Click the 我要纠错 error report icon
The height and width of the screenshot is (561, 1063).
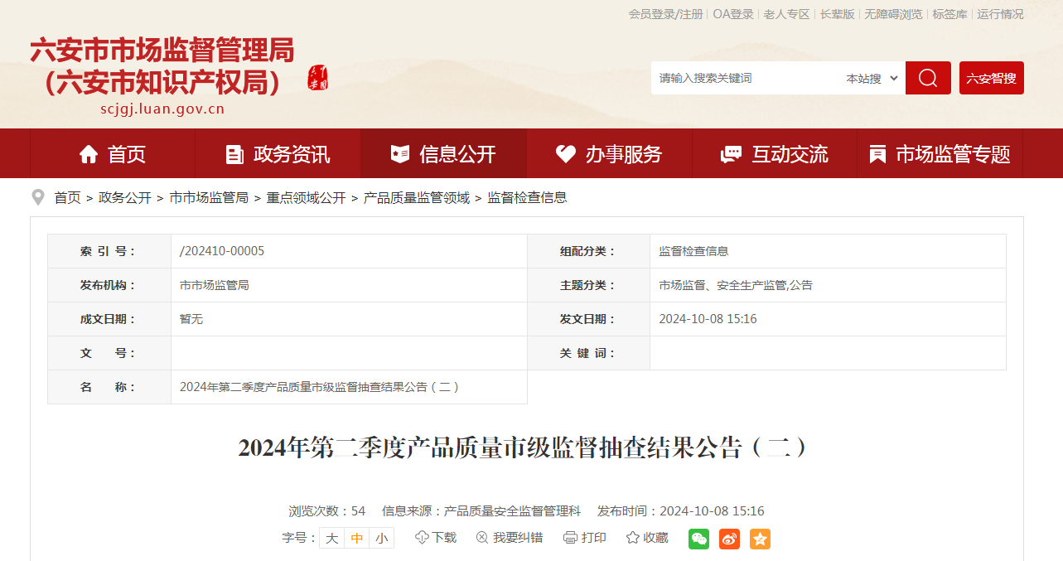click(482, 538)
